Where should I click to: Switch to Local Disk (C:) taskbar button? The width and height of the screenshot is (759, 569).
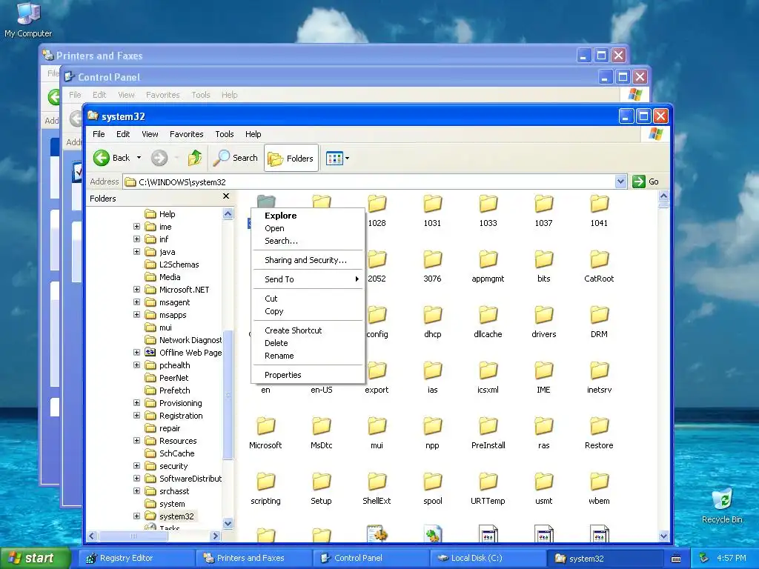488,558
